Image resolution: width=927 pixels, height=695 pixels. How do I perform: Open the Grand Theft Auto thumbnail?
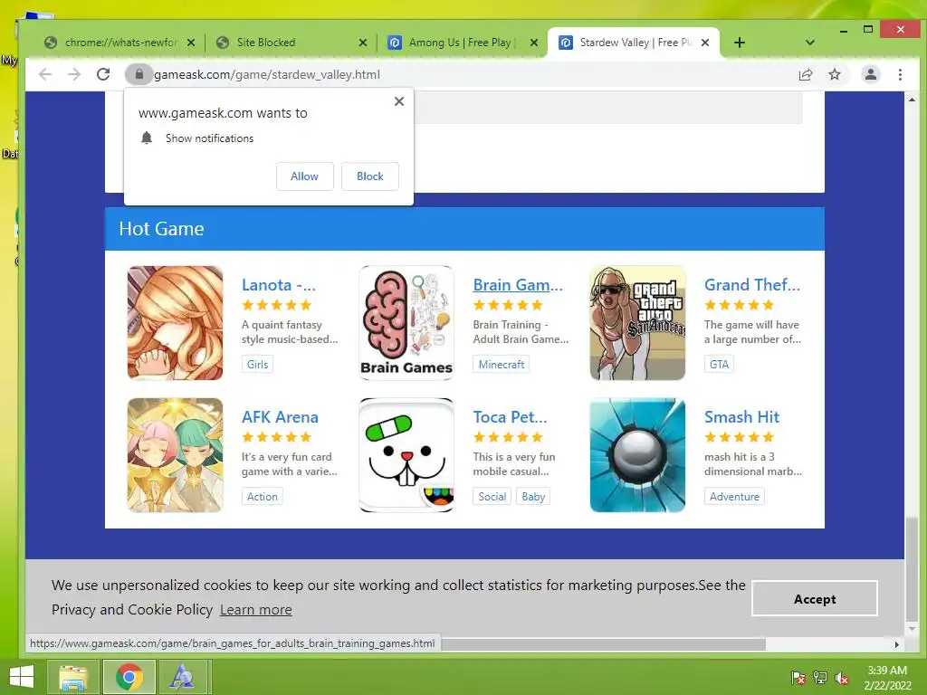(637, 323)
